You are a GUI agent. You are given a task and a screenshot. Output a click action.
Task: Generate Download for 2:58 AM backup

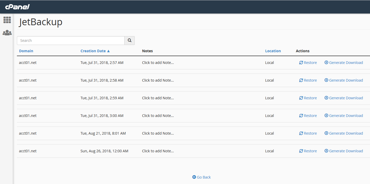point(344,80)
